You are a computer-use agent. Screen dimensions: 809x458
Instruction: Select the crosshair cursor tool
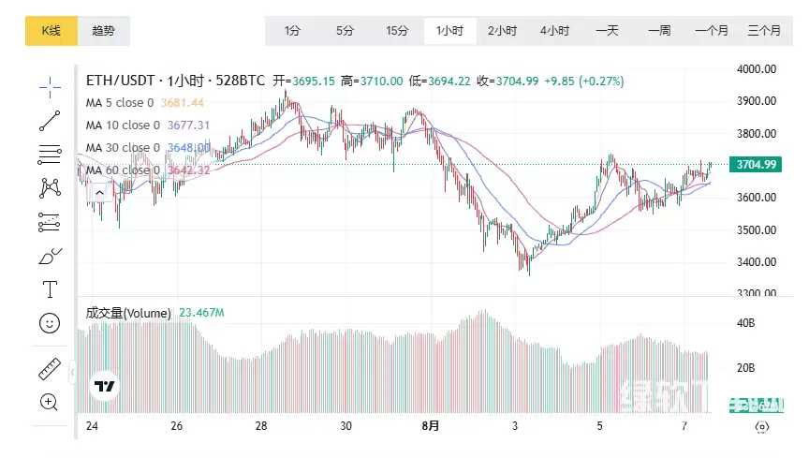point(50,87)
